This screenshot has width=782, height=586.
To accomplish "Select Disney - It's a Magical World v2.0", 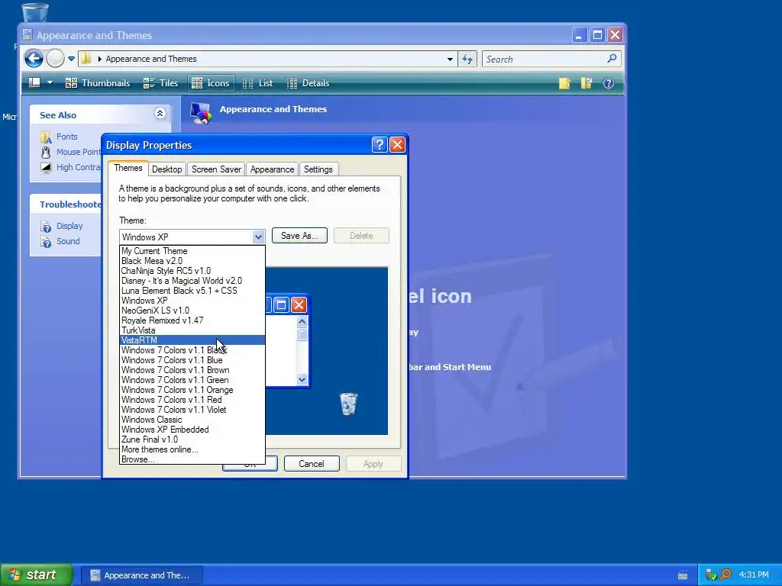I will (192, 281).
